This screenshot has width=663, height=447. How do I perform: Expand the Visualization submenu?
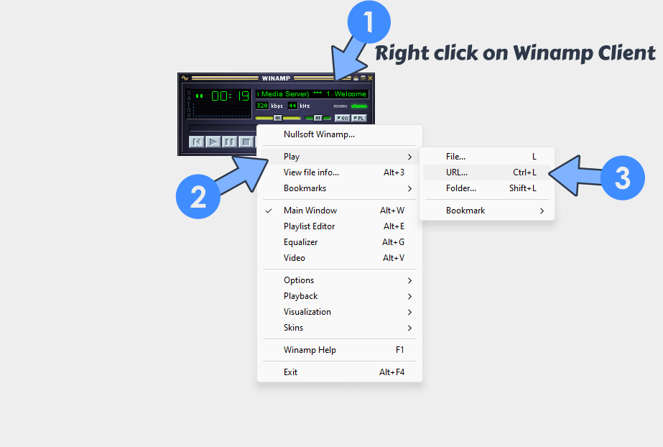click(x=307, y=312)
